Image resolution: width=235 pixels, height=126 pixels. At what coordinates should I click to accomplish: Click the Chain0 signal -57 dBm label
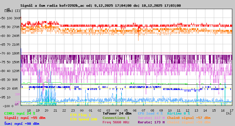point(189,118)
